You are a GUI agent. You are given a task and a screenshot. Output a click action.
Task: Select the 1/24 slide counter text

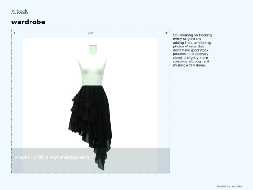click(x=90, y=33)
